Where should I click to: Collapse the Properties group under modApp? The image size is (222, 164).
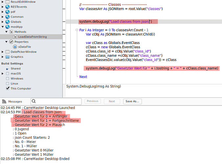(x=6, y=42)
